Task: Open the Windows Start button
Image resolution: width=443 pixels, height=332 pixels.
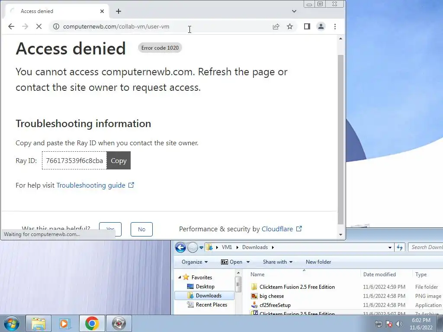Action: pyautogui.click(x=12, y=323)
